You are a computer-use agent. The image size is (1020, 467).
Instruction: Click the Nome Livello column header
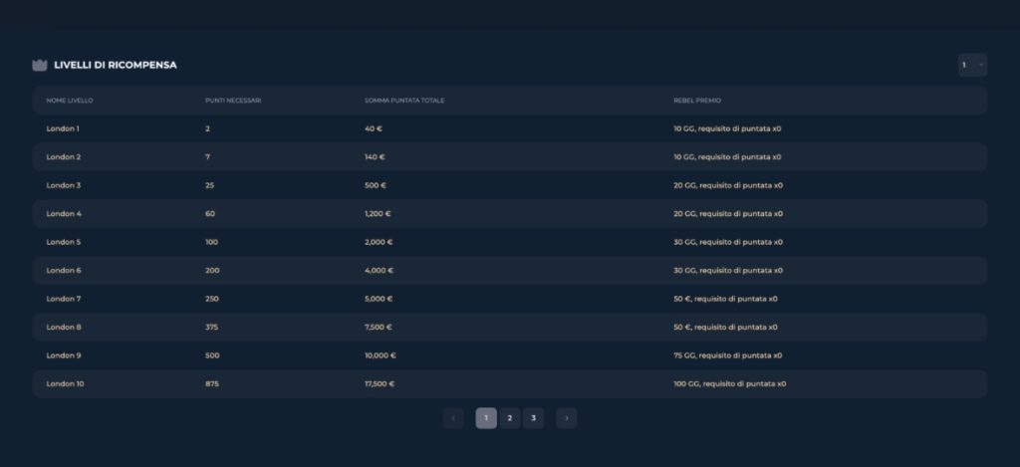tap(70, 101)
